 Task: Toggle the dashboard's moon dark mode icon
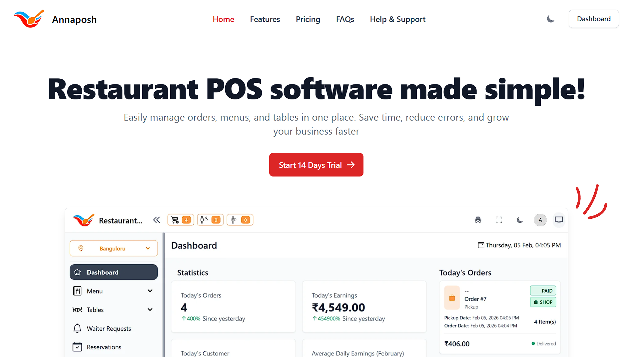pyautogui.click(x=520, y=220)
